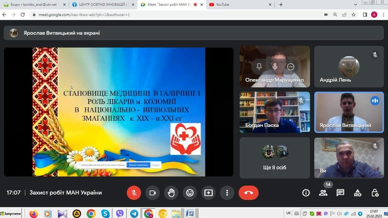Remove Олександр Марущенко using minus icon

pyautogui.click(x=291, y=67)
